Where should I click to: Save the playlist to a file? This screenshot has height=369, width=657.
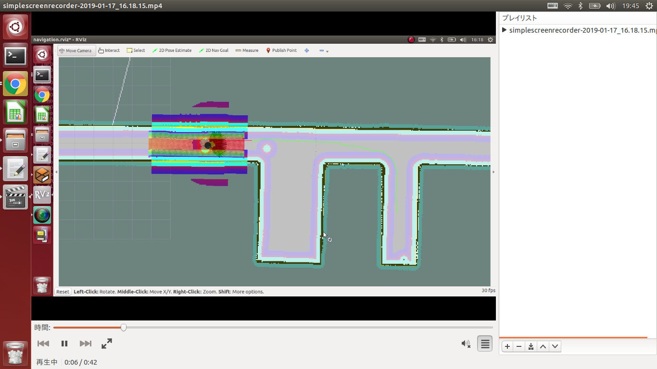(531, 346)
